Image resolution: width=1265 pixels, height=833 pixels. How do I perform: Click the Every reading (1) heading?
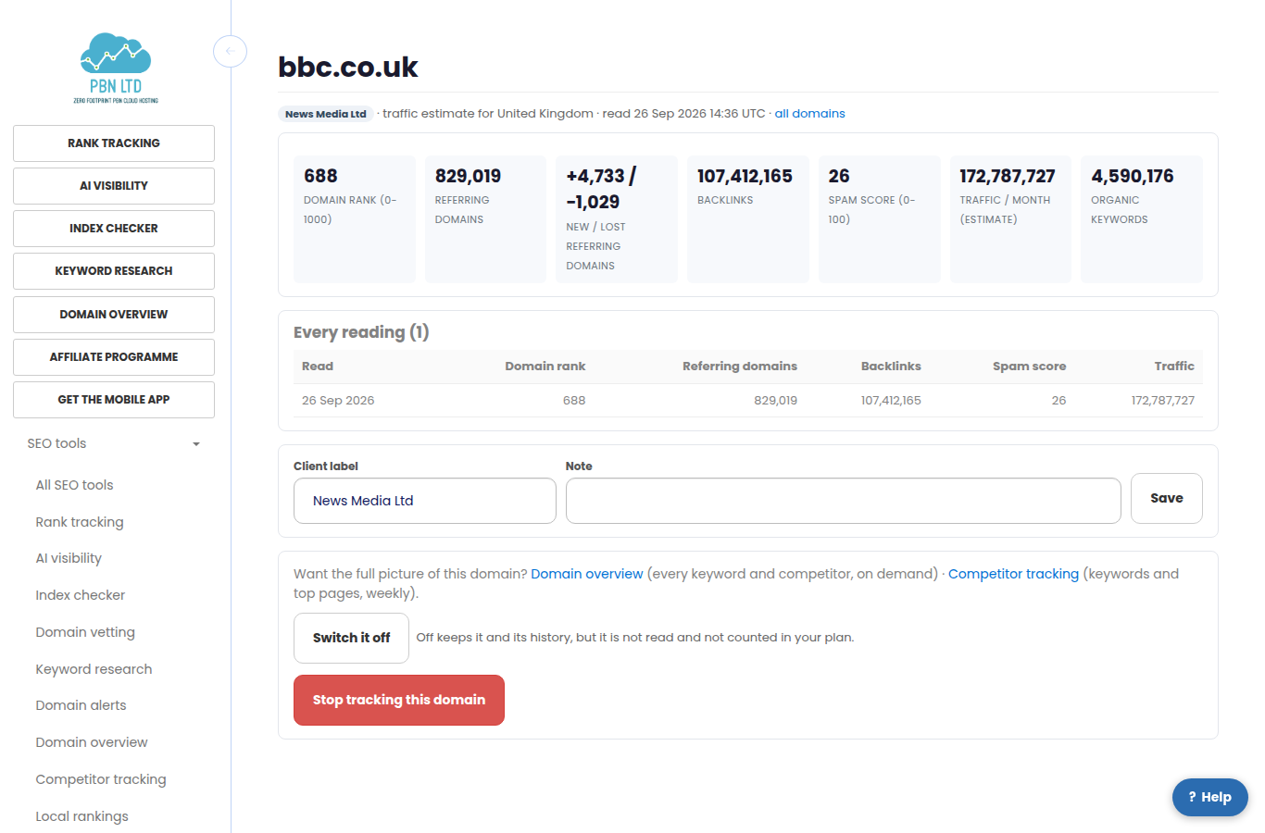coord(361,332)
